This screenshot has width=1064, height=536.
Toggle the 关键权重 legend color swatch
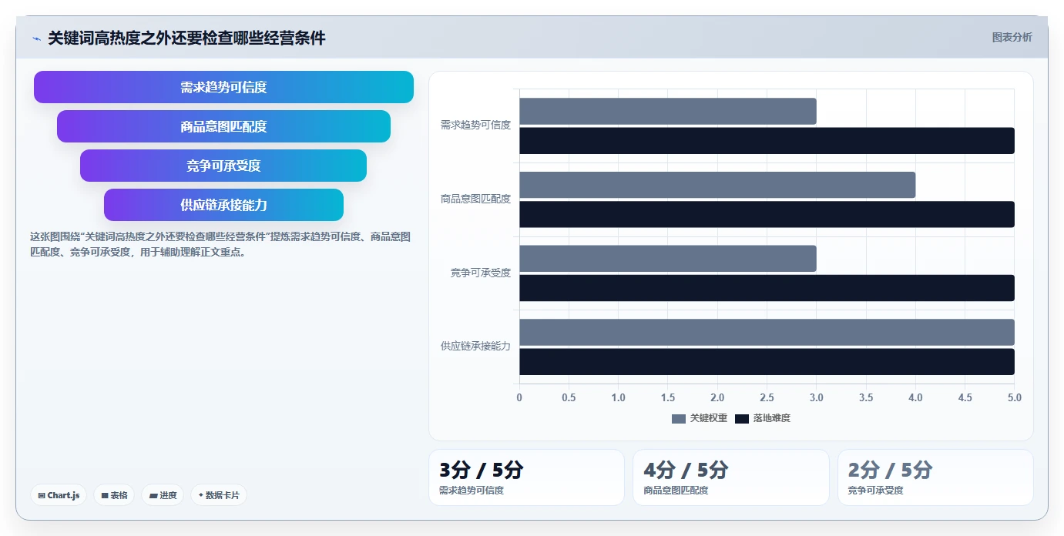click(x=678, y=418)
